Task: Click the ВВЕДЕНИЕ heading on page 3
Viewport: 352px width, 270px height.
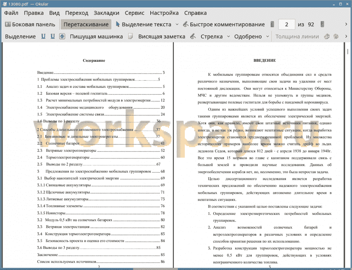Action: coord(265,60)
